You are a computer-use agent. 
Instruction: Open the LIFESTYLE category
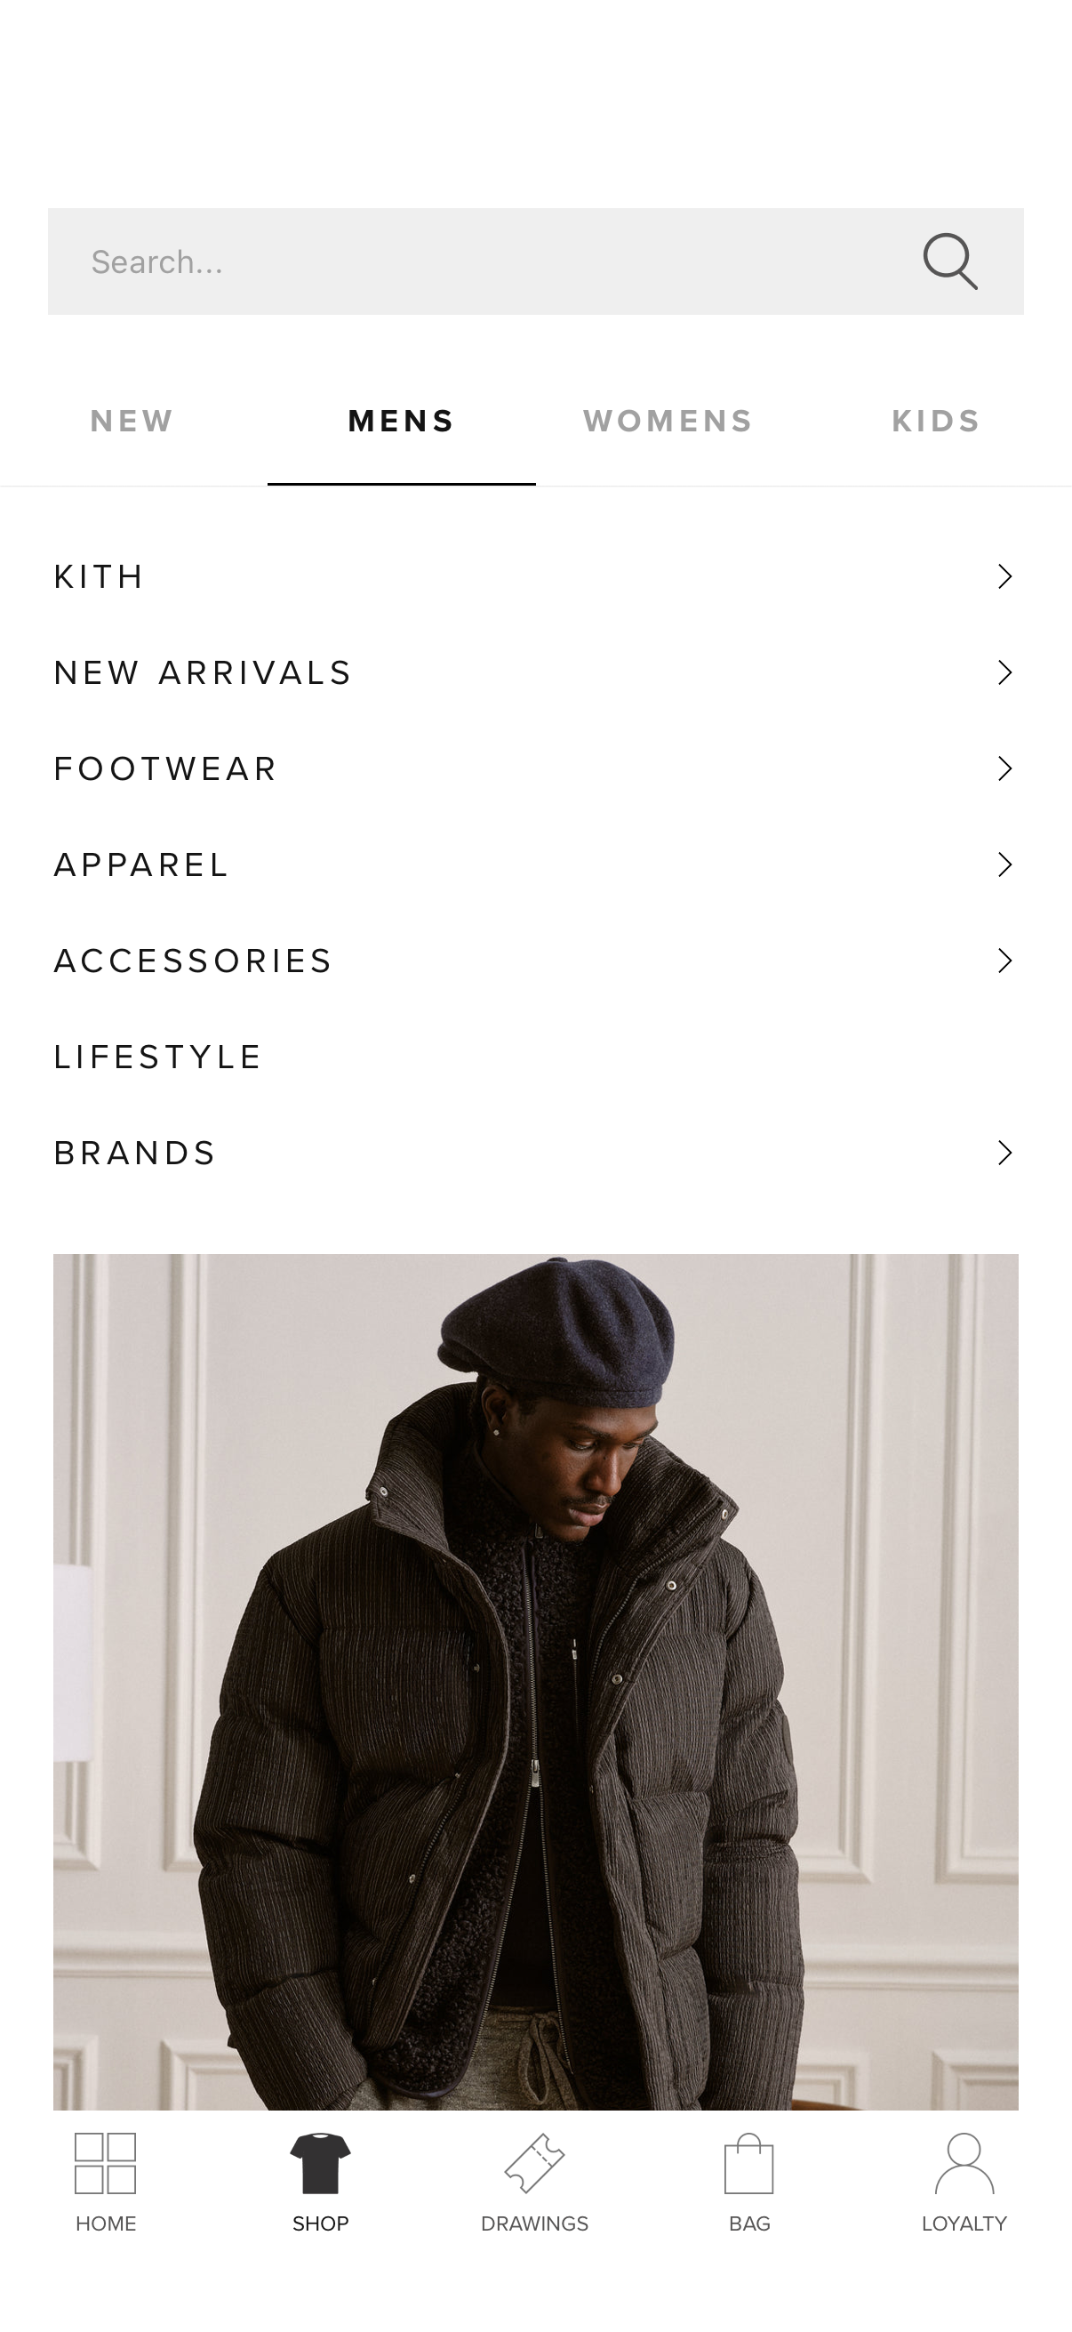point(158,1057)
